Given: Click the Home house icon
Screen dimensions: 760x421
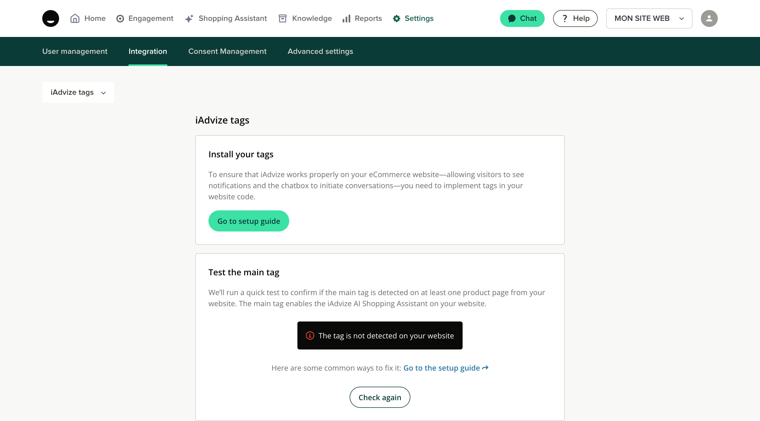Looking at the screenshot, I should pyautogui.click(x=75, y=18).
